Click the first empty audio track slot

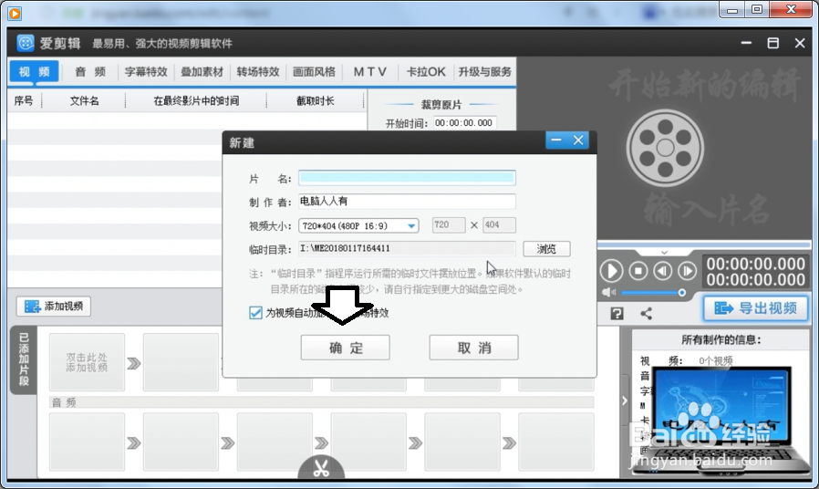(87, 442)
